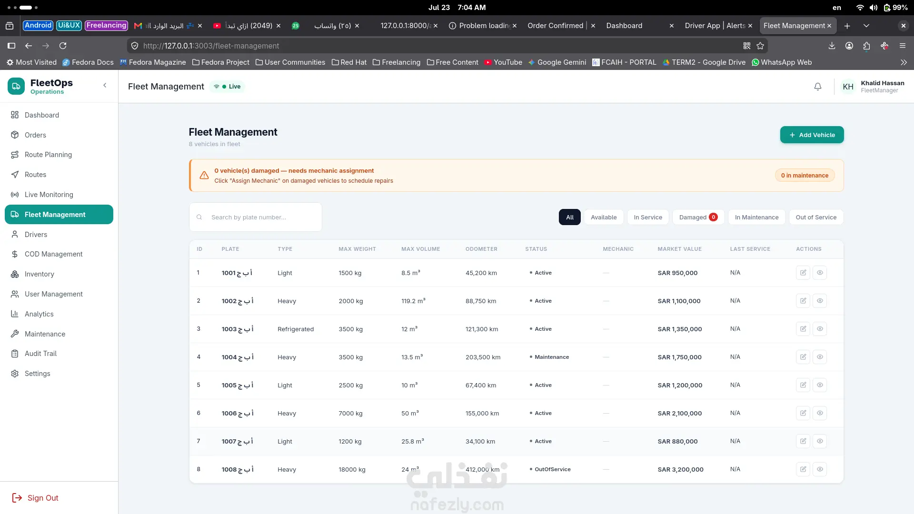914x514 pixels.
Task: View details of vehicle 1007 eye icon
Action: click(x=820, y=441)
